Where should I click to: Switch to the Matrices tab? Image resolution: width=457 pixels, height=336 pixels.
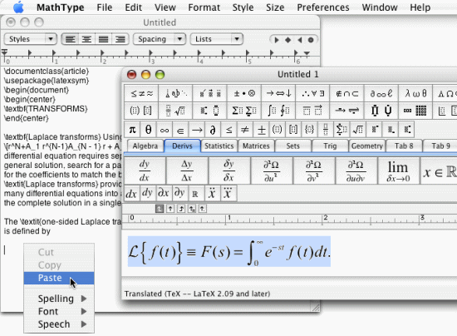pyautogui.click(x=256, y=146)
